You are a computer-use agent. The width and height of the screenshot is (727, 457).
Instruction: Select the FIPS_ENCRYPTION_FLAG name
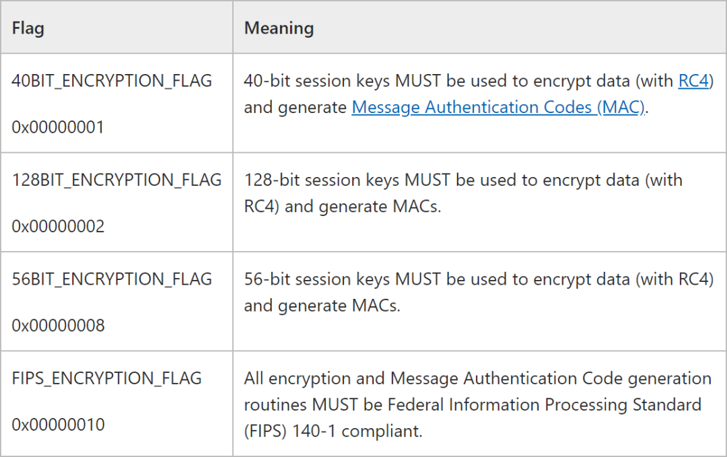coord(106,378)
